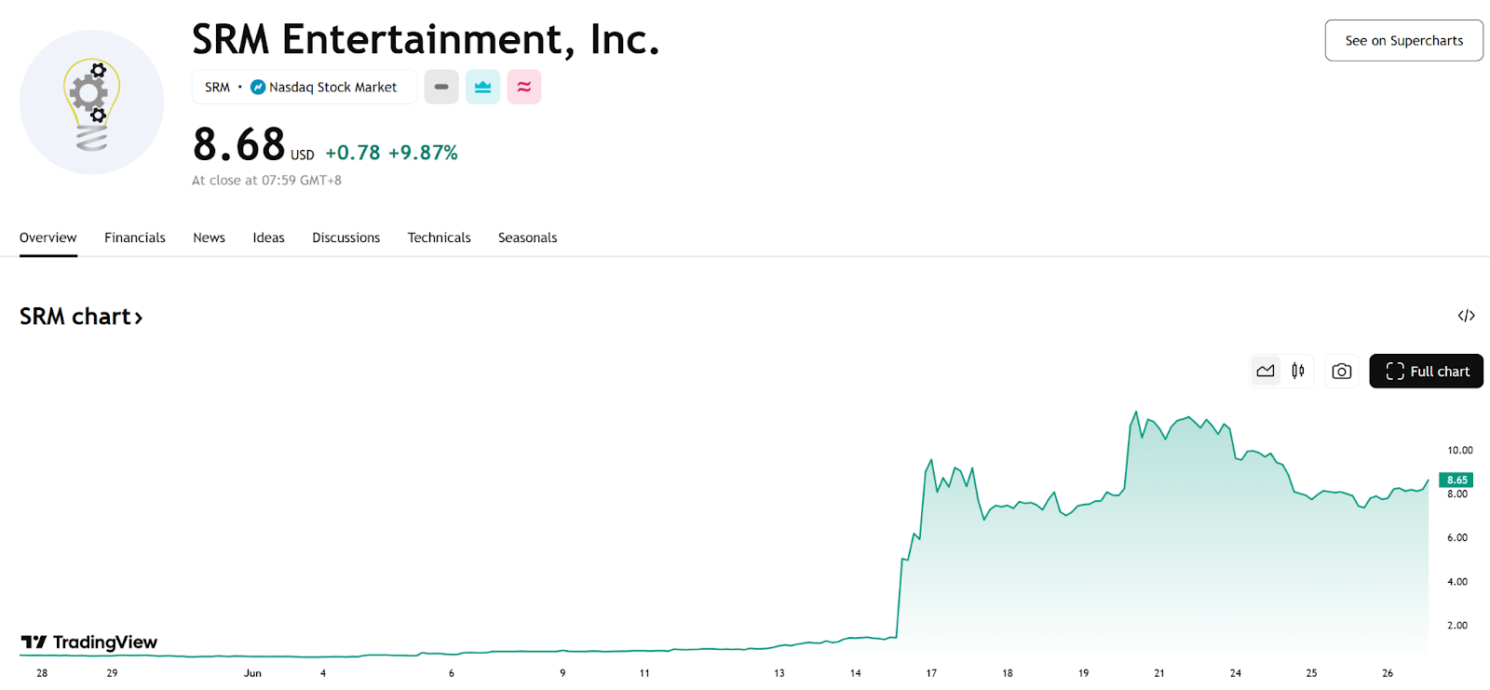This screenshot has height=690, width=1490.
Task: Switch to area chart style
Action: pyautogui.click(x=1266, y=371)
